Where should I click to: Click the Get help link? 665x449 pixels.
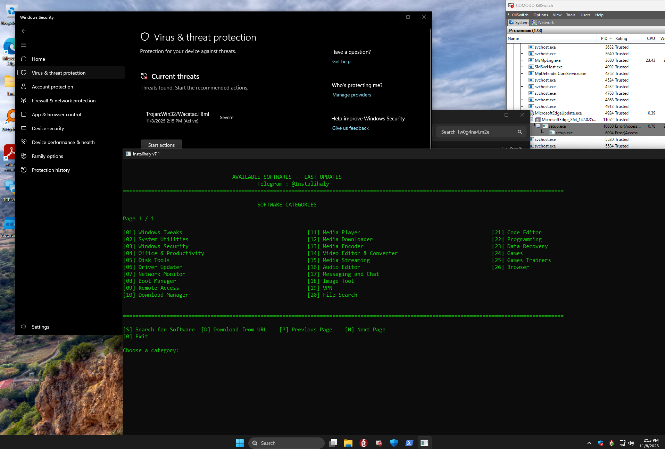coord(341,61)
